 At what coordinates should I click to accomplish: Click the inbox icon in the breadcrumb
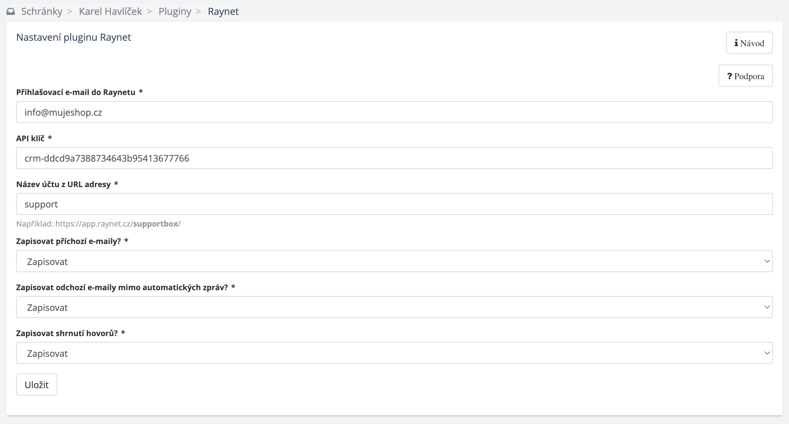click(x=11, y=12)
